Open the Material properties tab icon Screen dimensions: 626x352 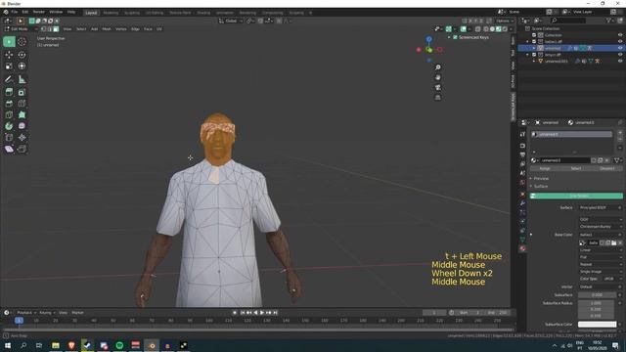pyautogui.click(x=522, y=248)
